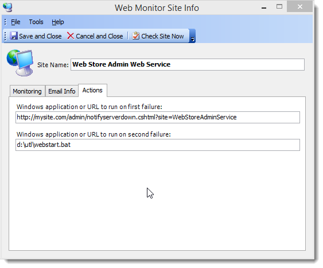The image size is (323, 268).
Task: Click the globe and monitor site image
Action: coord(20,63)
